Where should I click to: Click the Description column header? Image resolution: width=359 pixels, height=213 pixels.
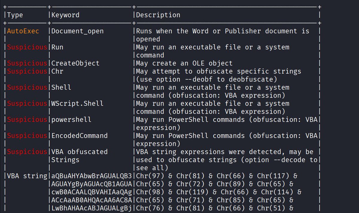[158, 15]
